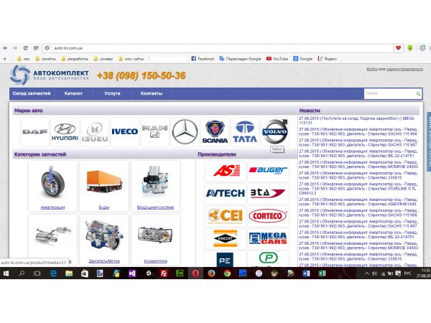Select the Hyundai brand logo
Viewport: 431px width, 323px height.
[65, 132]
